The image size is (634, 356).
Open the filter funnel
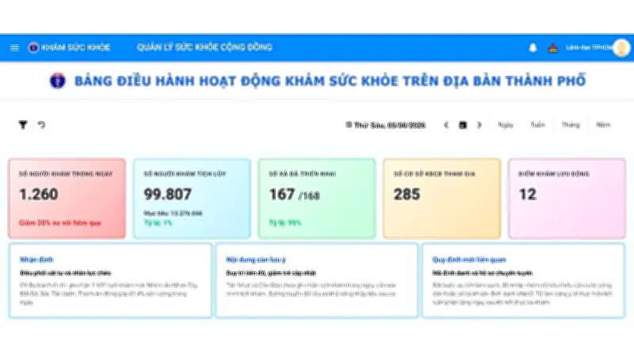23,125
